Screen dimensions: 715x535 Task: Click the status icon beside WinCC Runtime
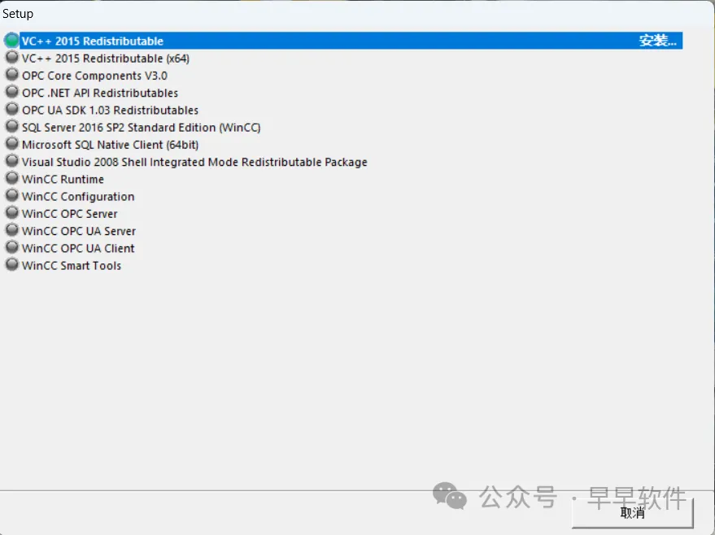pyautogui.click(x=12, y=179)
